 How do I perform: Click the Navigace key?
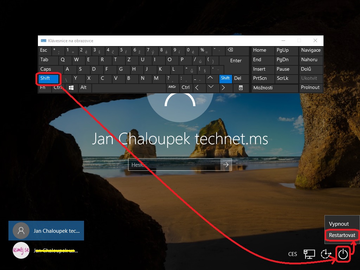(311, 51)
